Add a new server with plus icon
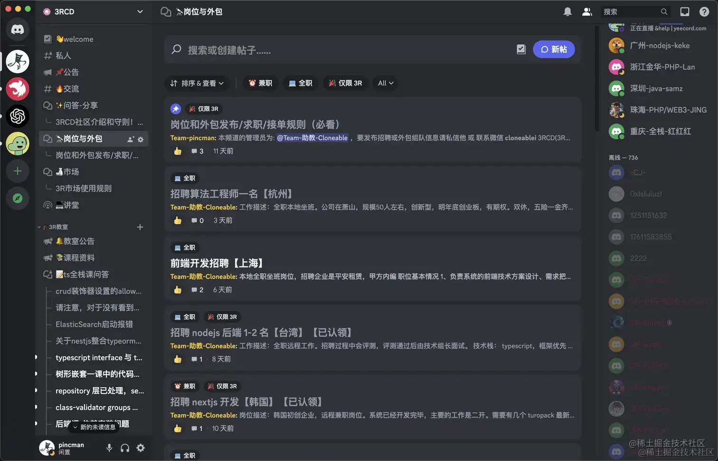This screenshot has width=718, height=461. coord(18,171)
